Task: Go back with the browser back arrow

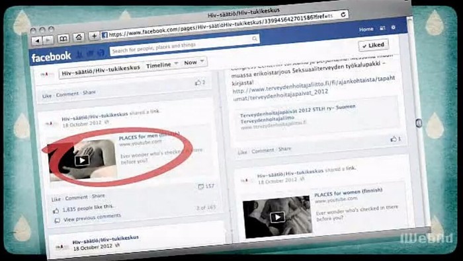Action: 37,41
